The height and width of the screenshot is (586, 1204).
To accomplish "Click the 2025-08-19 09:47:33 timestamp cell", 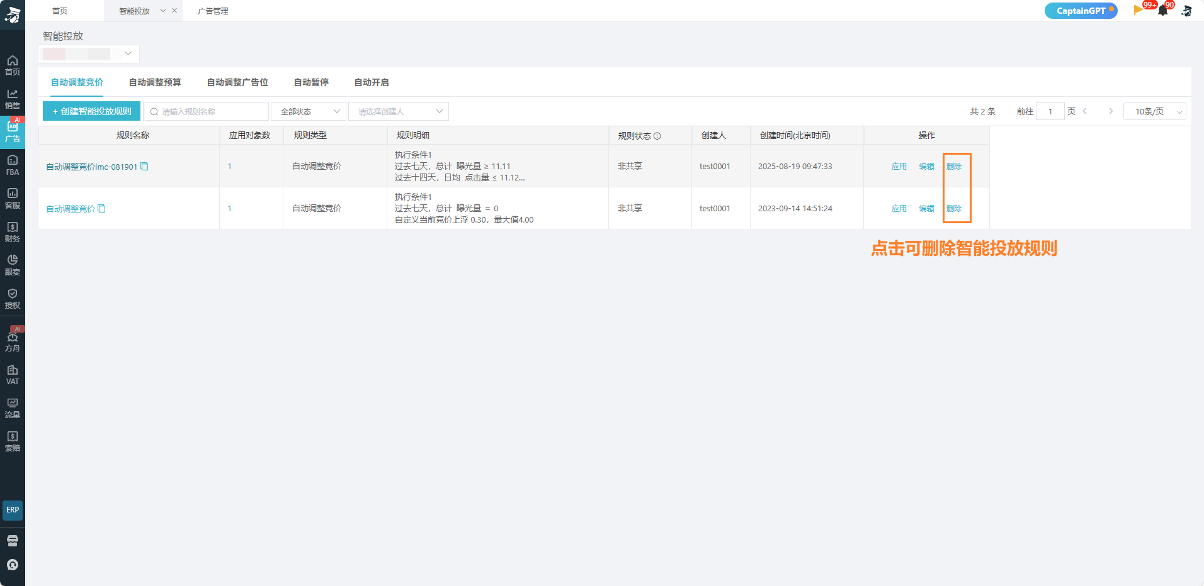I will pyautogui.click(x=795, y=167).
